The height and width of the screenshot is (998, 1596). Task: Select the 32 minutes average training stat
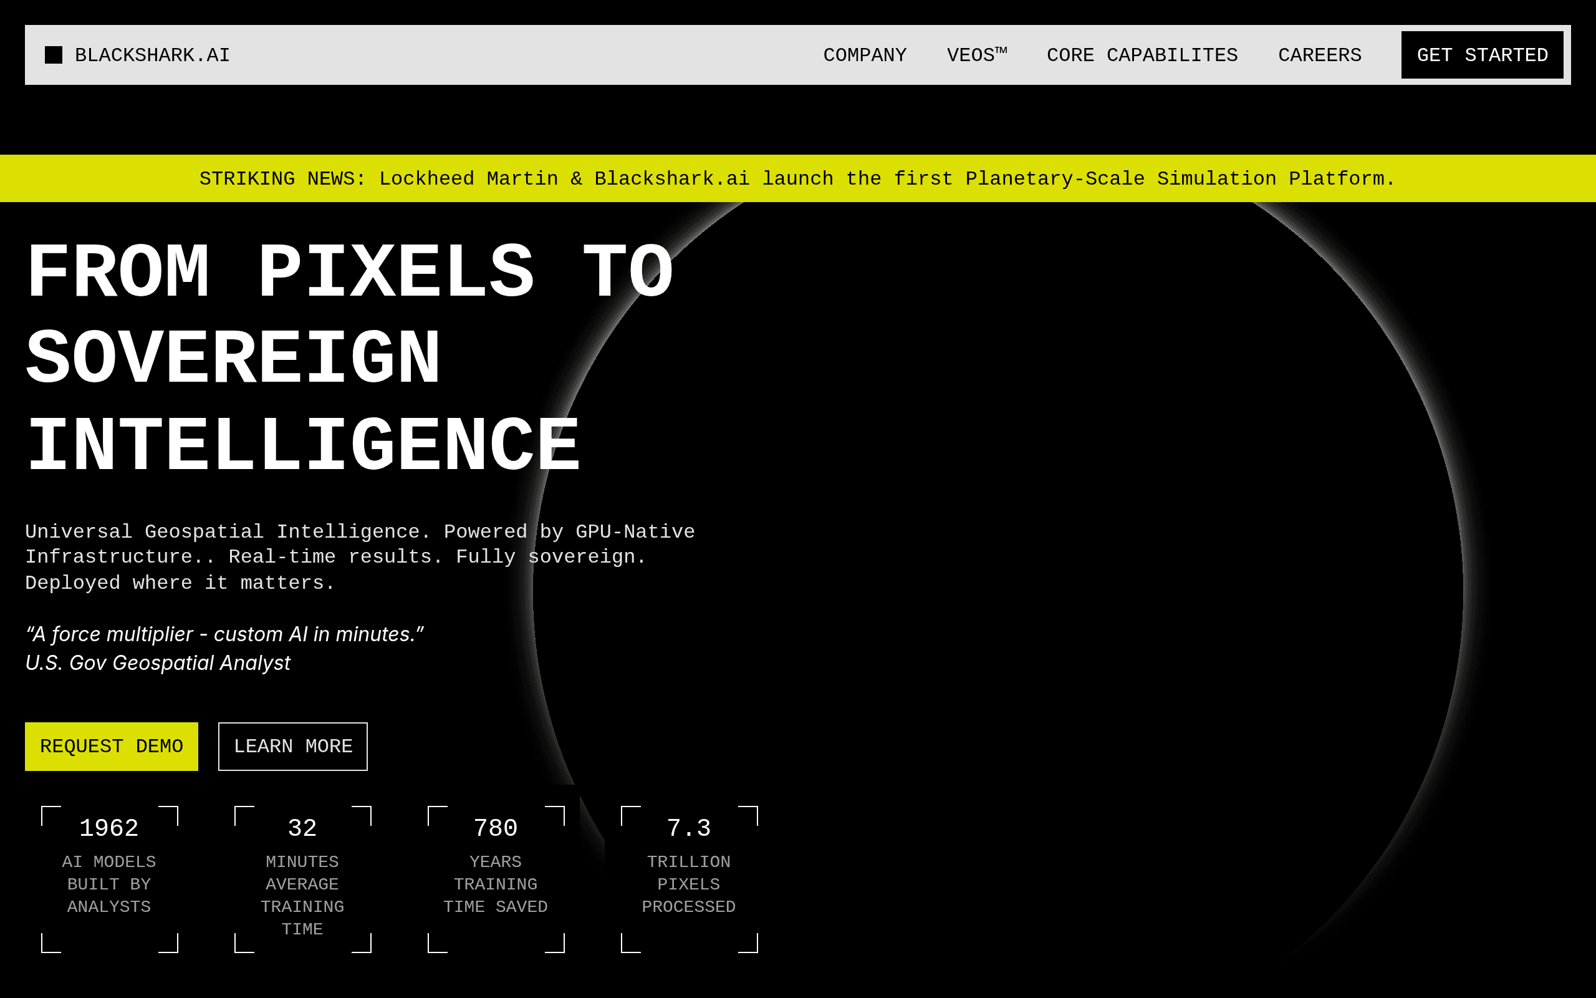(x=303, y=879)
